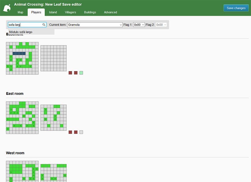Click the leaf logo icon
Image resolution: width=251 pixels, height=182 pixels.
(x=7, y=8)
